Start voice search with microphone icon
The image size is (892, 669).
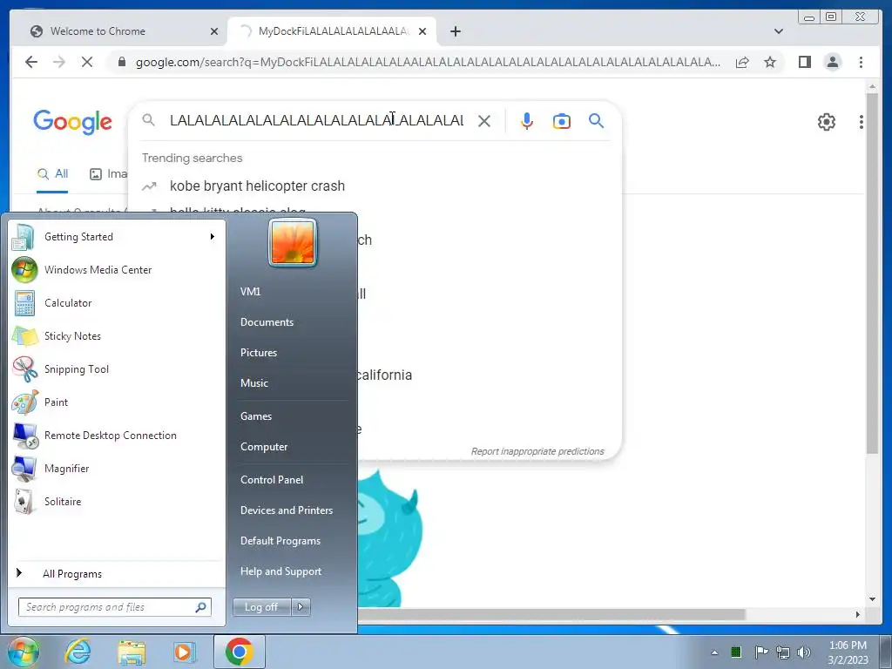tap(527, 120)
